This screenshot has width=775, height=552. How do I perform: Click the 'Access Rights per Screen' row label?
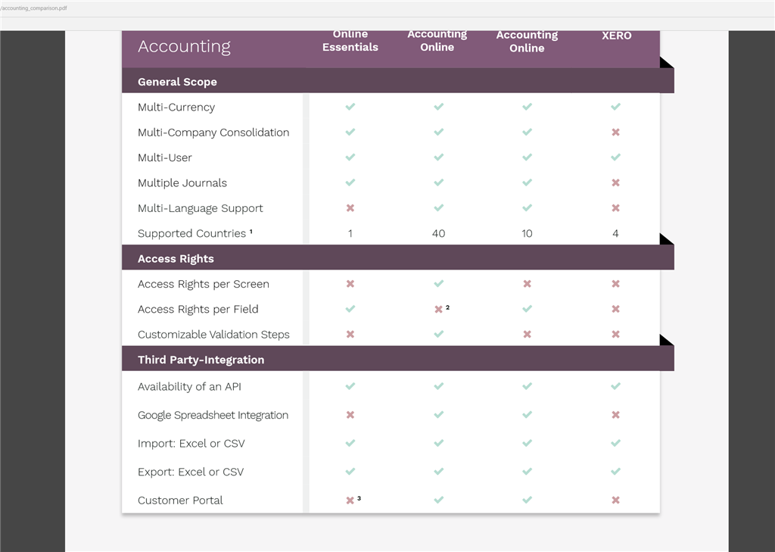click(203, 285)
